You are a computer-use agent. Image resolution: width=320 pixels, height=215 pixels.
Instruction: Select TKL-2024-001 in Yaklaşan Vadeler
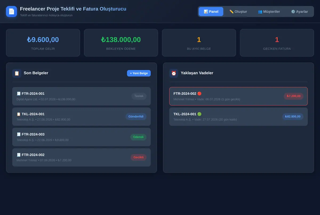[238, 117]
